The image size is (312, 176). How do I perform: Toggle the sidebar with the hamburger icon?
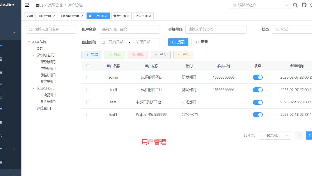(27, 5)
